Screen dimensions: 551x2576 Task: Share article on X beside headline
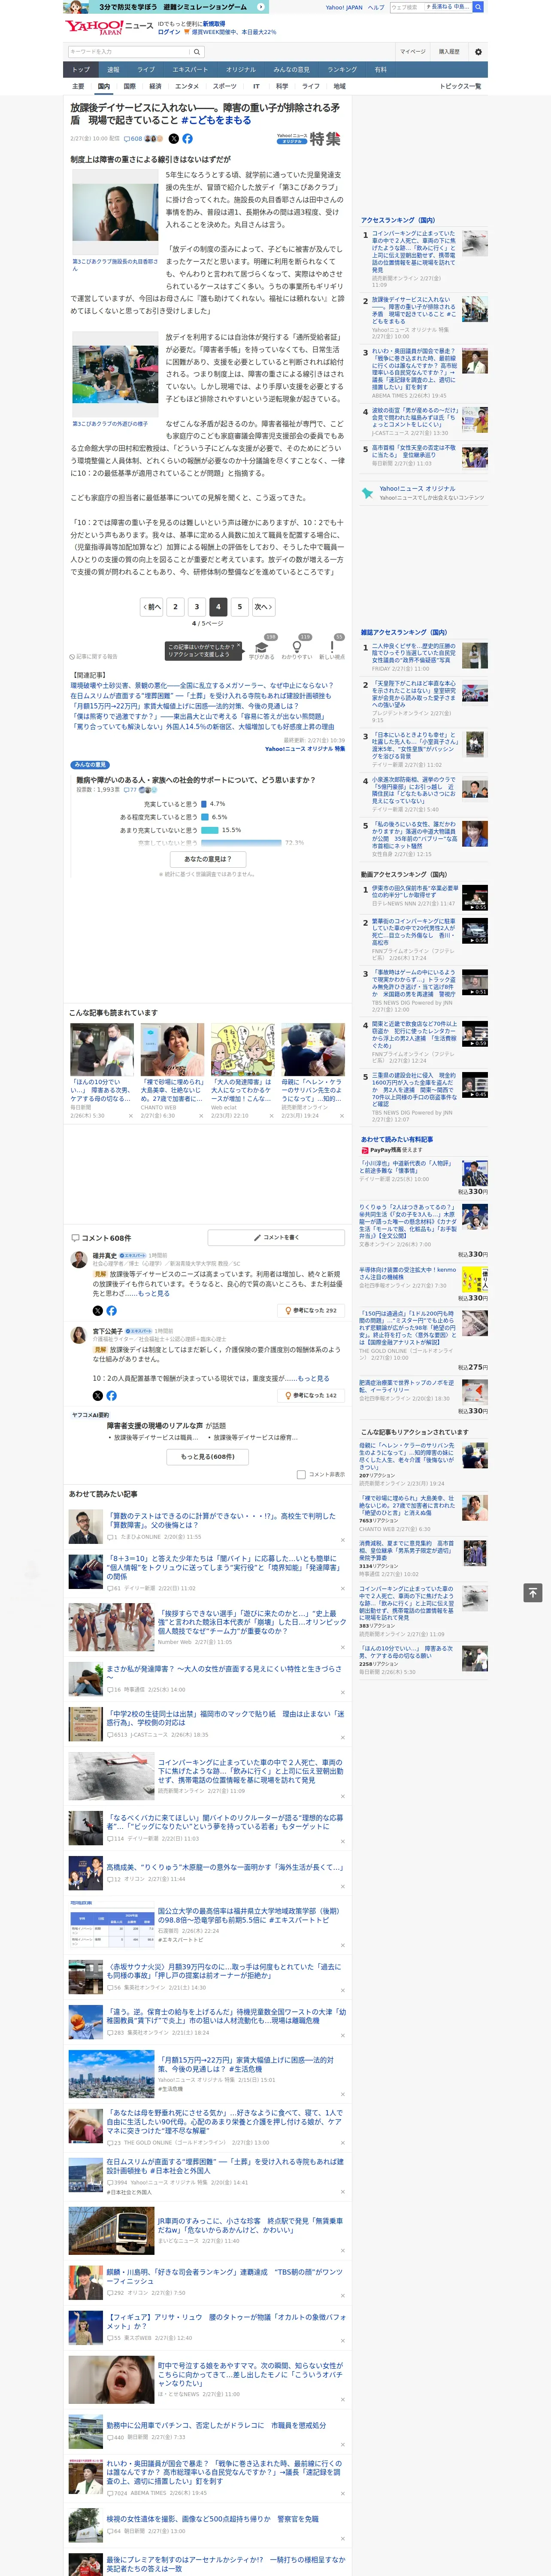(174, 139)
